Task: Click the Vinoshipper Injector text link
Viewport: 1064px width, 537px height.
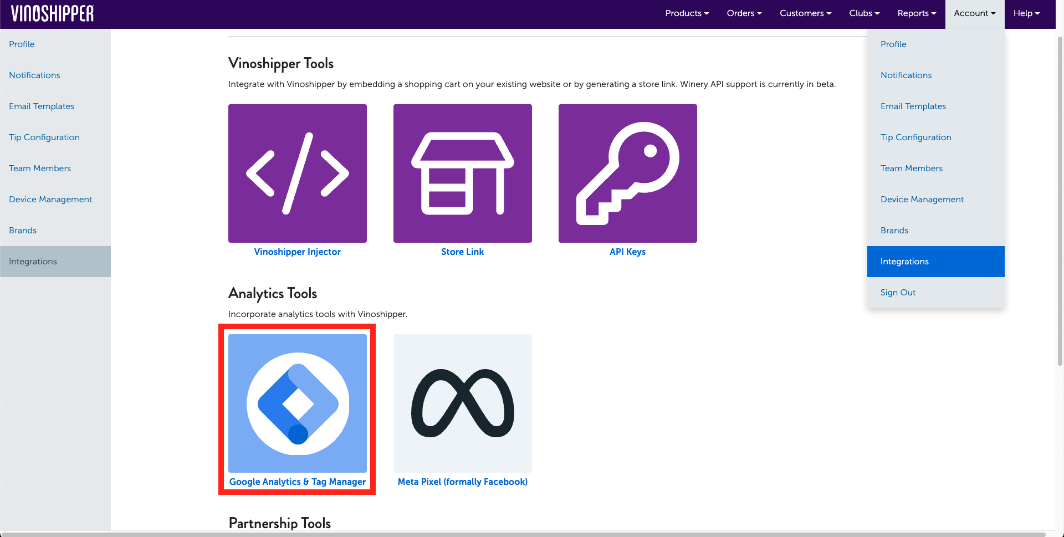Action: coord(298,252)
